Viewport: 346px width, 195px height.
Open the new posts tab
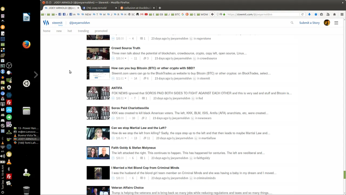coord(59,31)
